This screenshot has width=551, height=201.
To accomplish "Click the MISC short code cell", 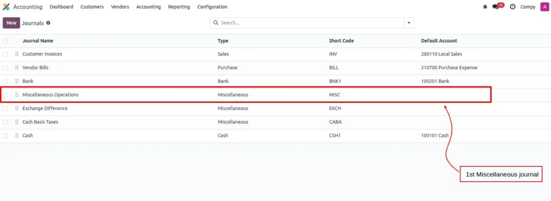I will coord(335,94).
